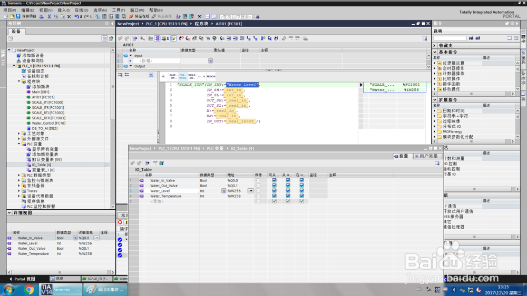The width and height of the screenshot is (527, 296).
Task: Click the go online icon
Action: tap(131, 16)
